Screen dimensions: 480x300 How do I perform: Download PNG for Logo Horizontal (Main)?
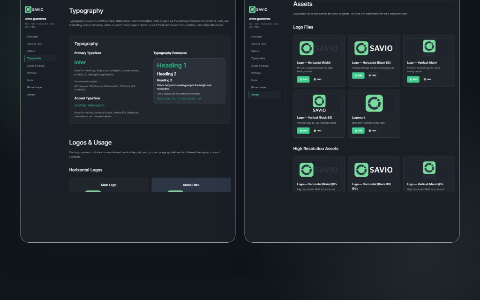tap(317, 79)
